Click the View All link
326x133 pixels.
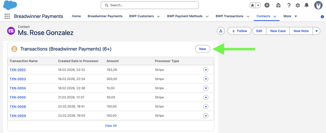(110, 126)
